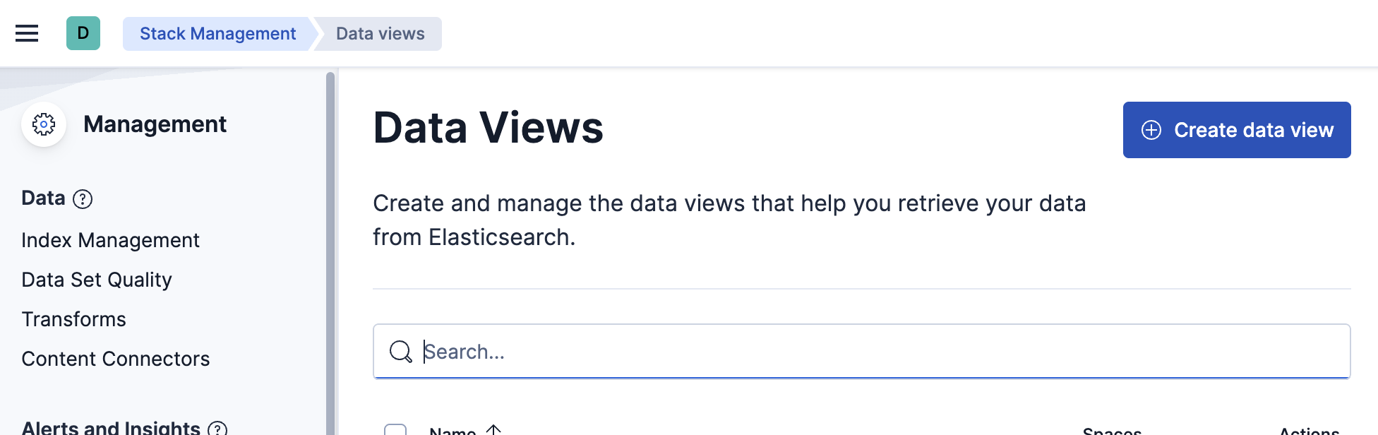This screenshot has width=1378, height=435.
Task: Click the Management gear icon
Action: click(44, 124)
